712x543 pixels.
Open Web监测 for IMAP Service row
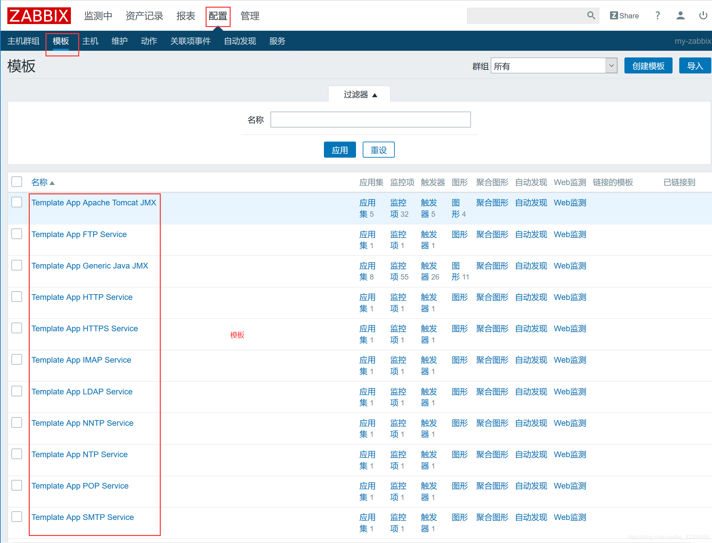click(570, 360)
